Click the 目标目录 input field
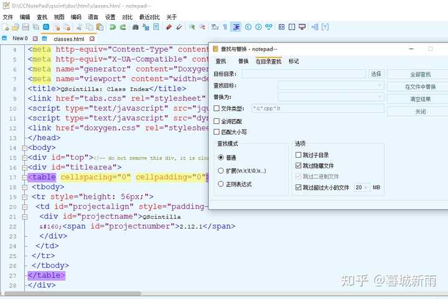 pyautogui.click(x=304, y=74)
